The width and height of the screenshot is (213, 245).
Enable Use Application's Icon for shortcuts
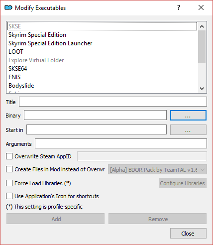pyautogui.click(x=9, y=196)
